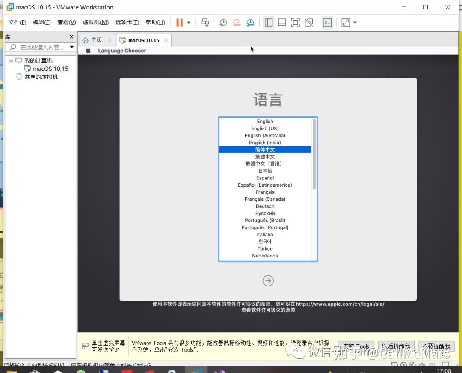Select 繁體中文（香港）language
The width and height of the screenshot is (462, 373).
coord(265,164)
